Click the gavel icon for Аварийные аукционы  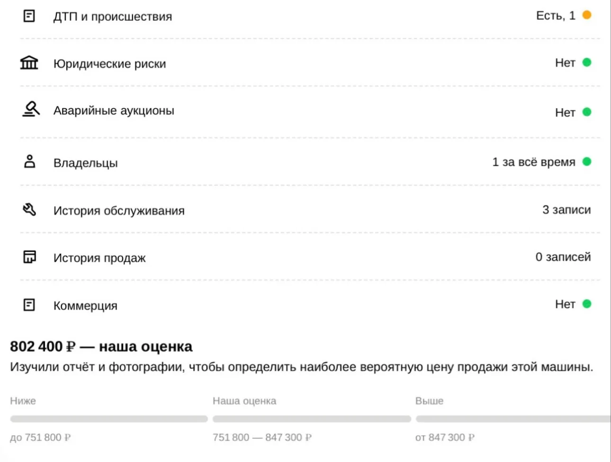point(31,109)
